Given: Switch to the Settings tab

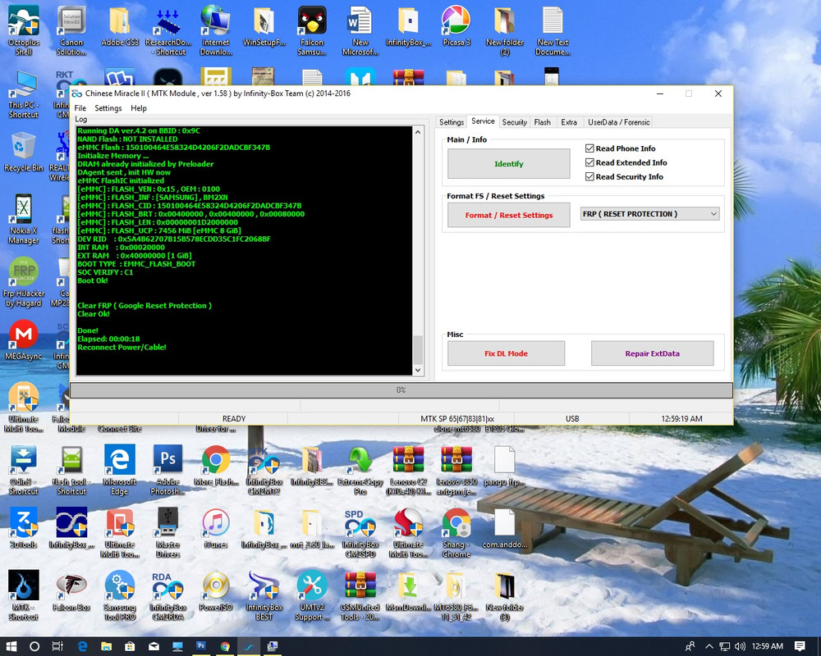Looking at the screenshot, I should coord(452,122).
